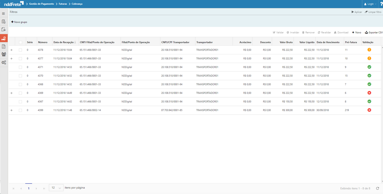Open the items per page dropdown

(56, 188)
